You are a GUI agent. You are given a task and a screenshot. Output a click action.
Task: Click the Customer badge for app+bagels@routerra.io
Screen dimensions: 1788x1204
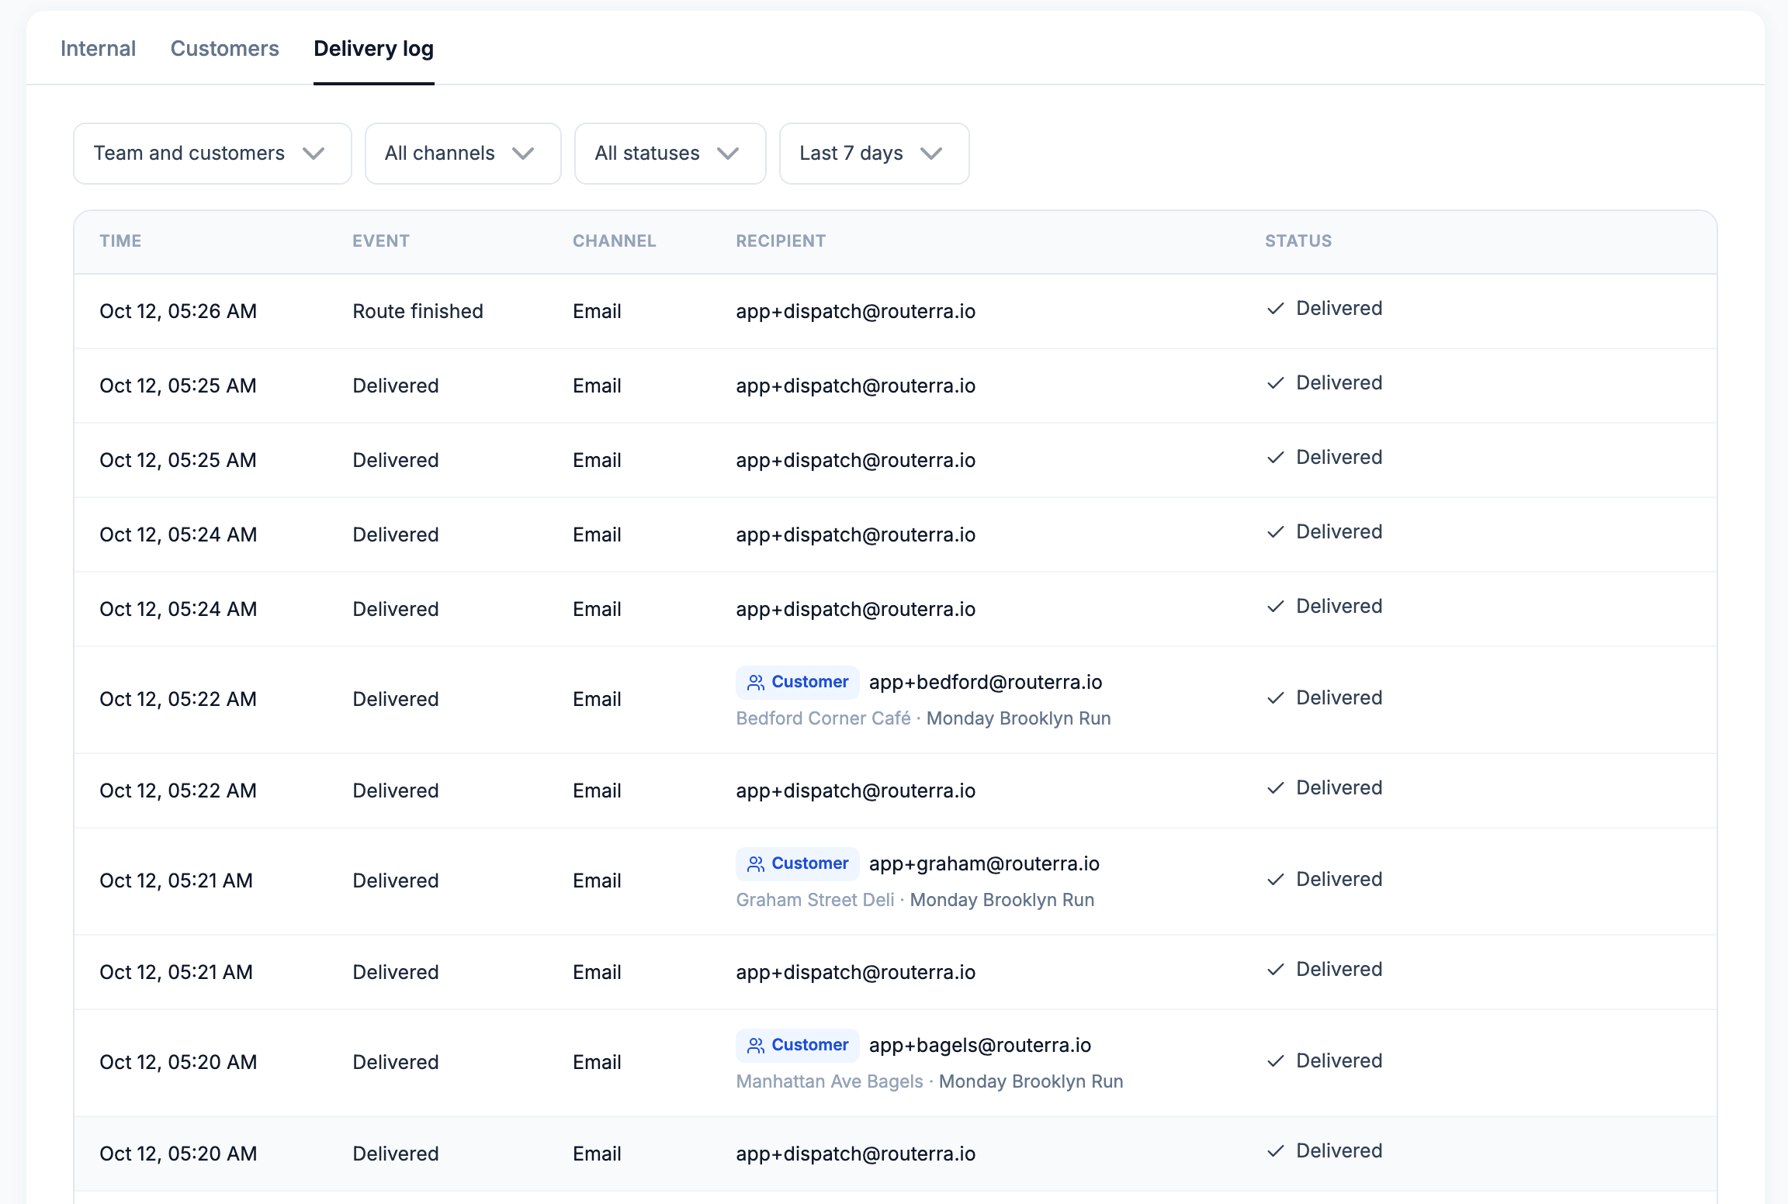coord(797,1045)
